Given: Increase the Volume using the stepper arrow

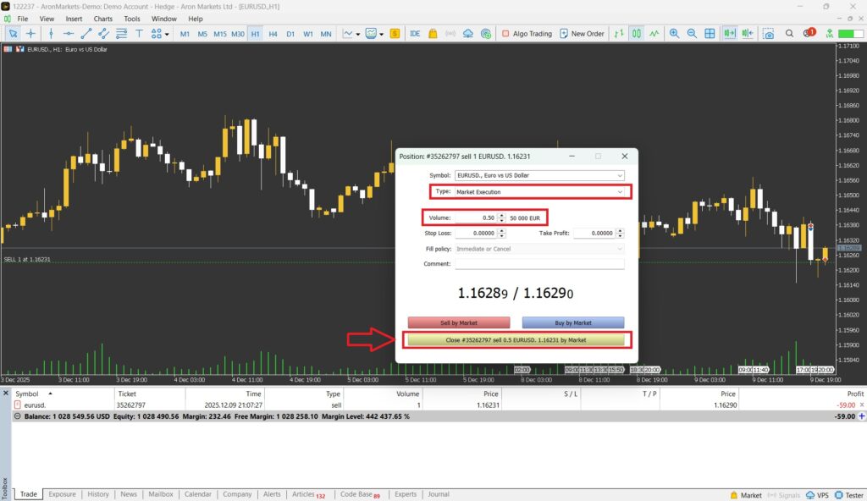Looking at the screenshot, I should 501,215.
